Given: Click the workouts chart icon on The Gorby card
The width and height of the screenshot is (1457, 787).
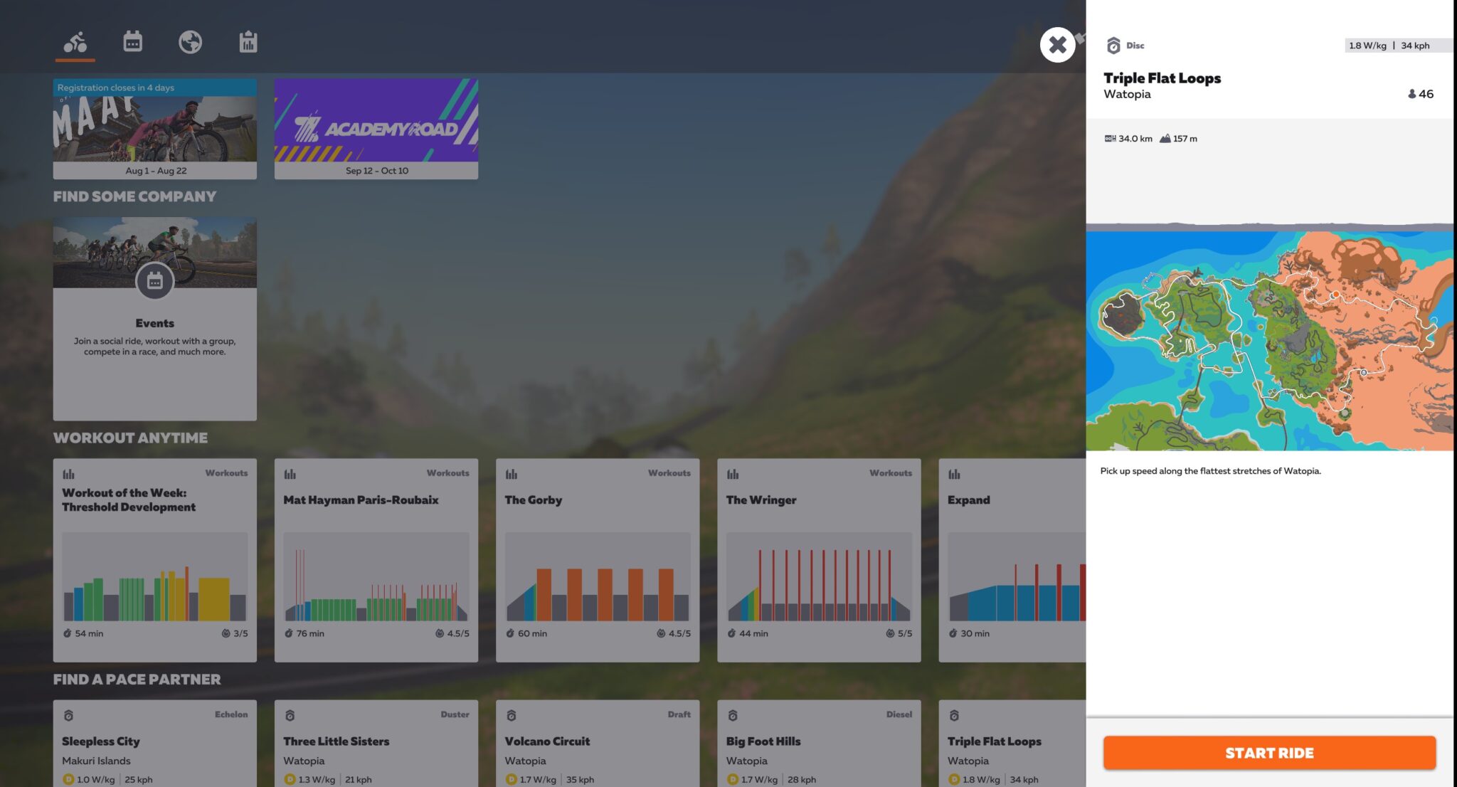Looking at the screenshot, I should pyautogui.click(x=512, y=473).
